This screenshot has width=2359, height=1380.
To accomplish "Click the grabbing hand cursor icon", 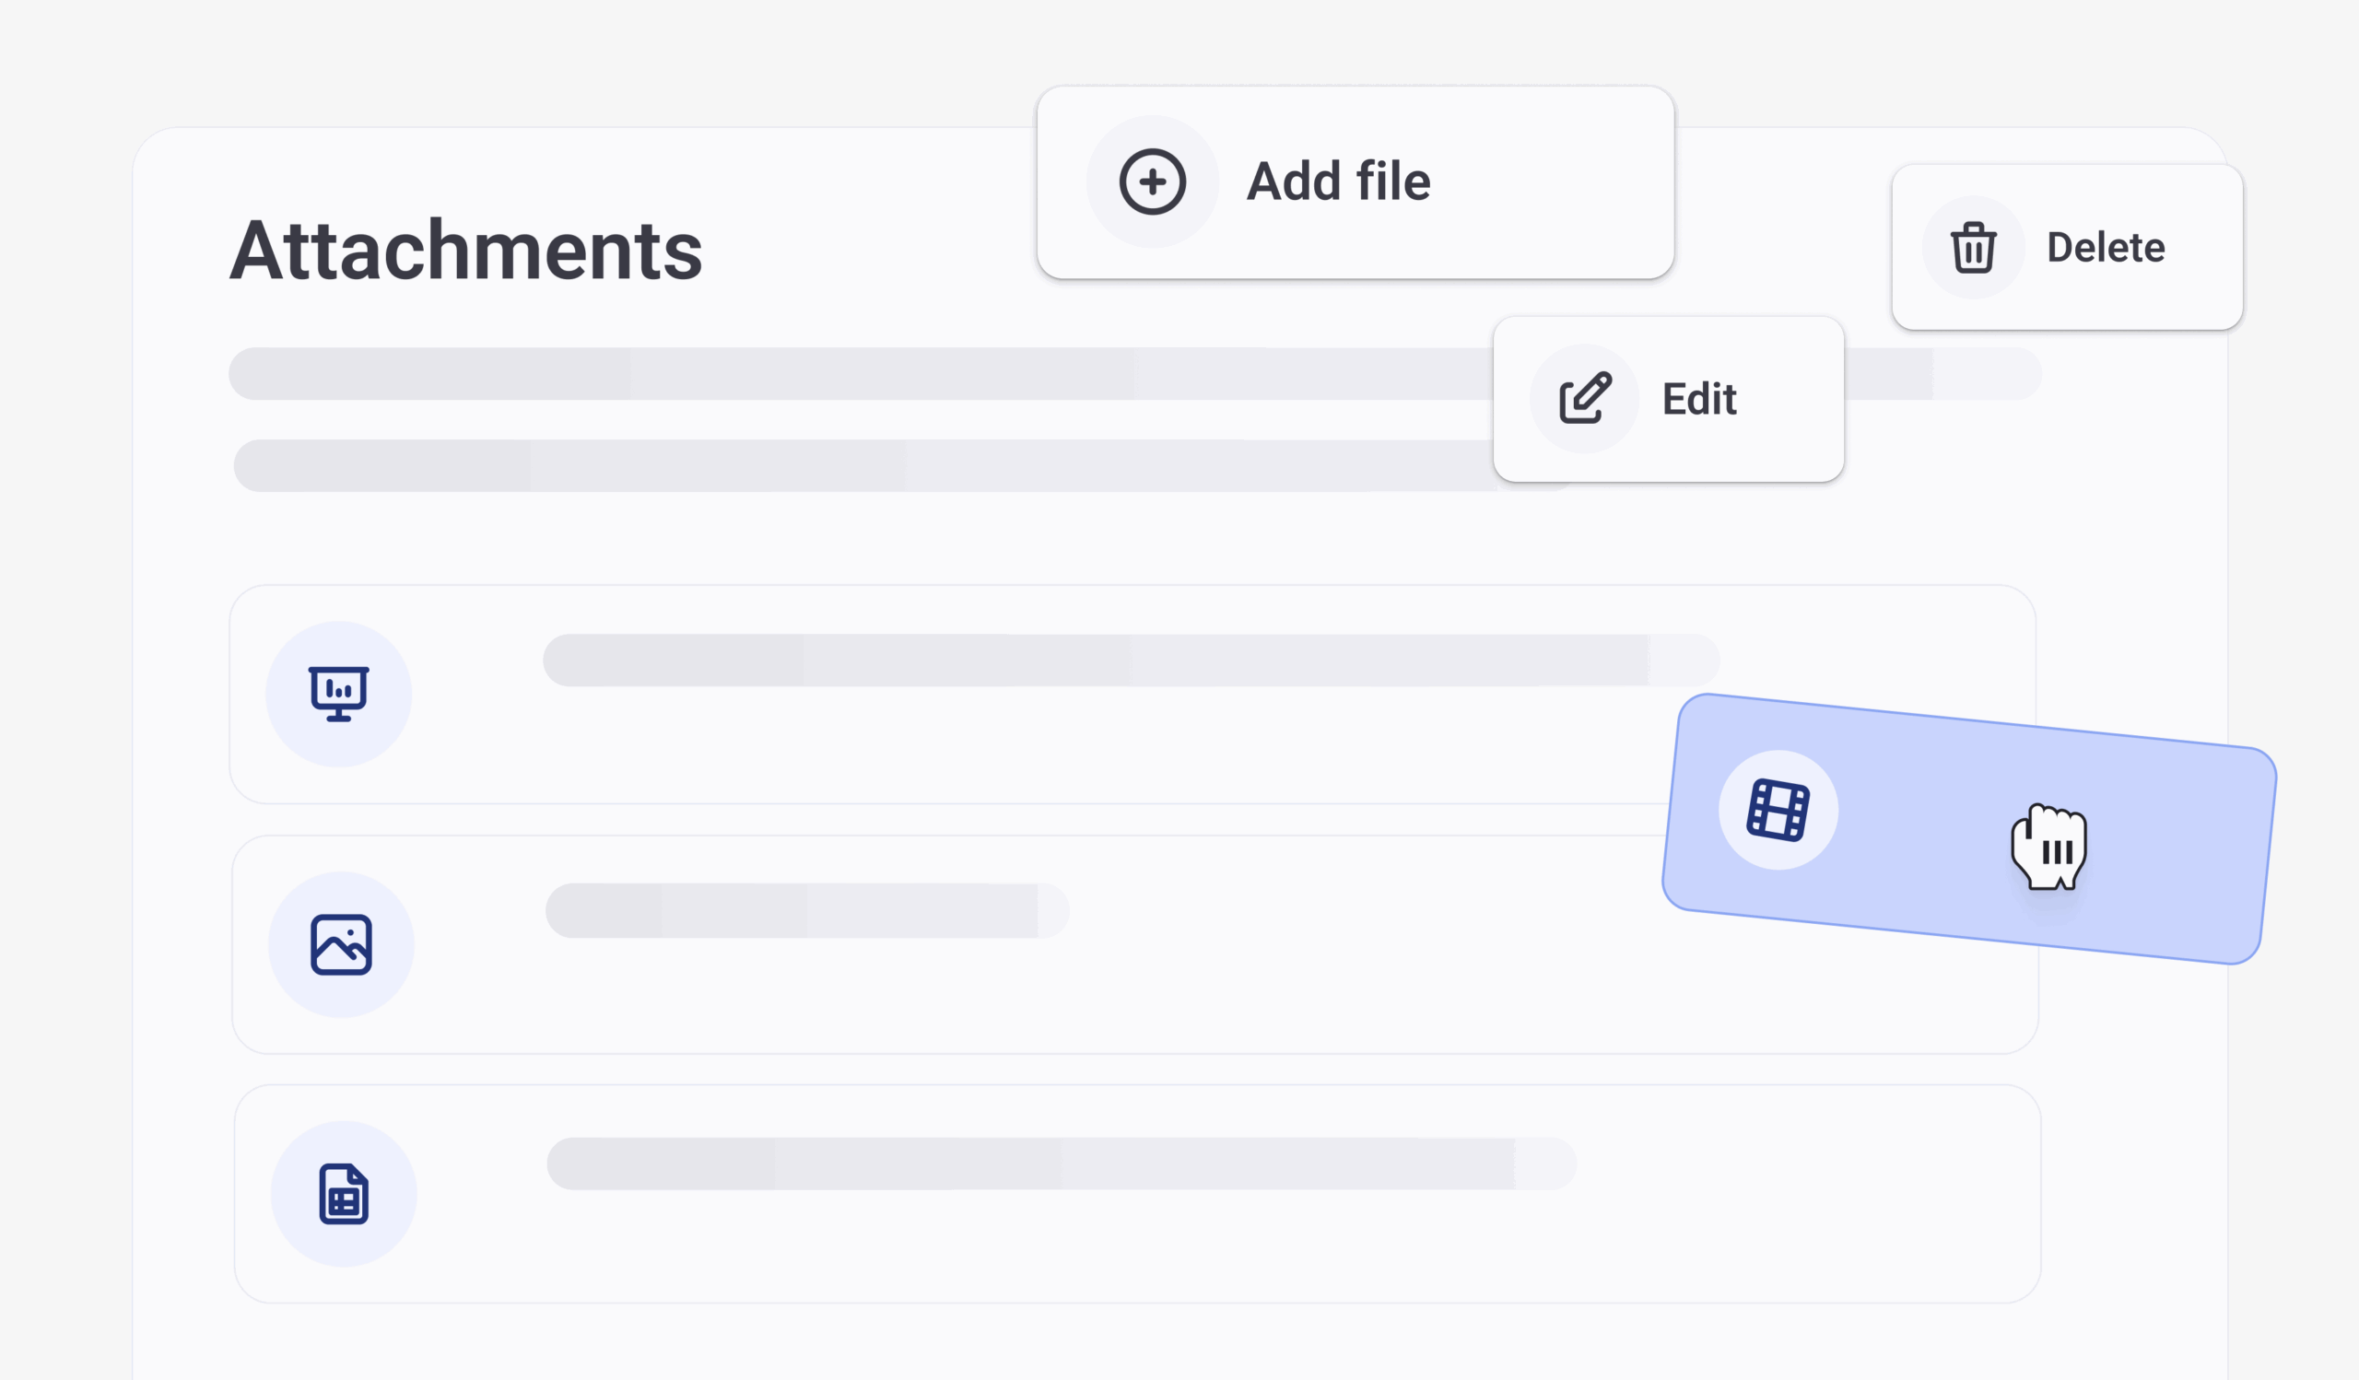I will click(x=2050, y=848).
